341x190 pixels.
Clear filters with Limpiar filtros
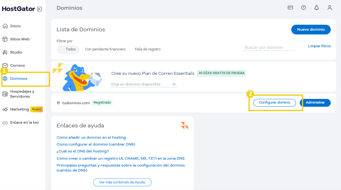[319, 46]
